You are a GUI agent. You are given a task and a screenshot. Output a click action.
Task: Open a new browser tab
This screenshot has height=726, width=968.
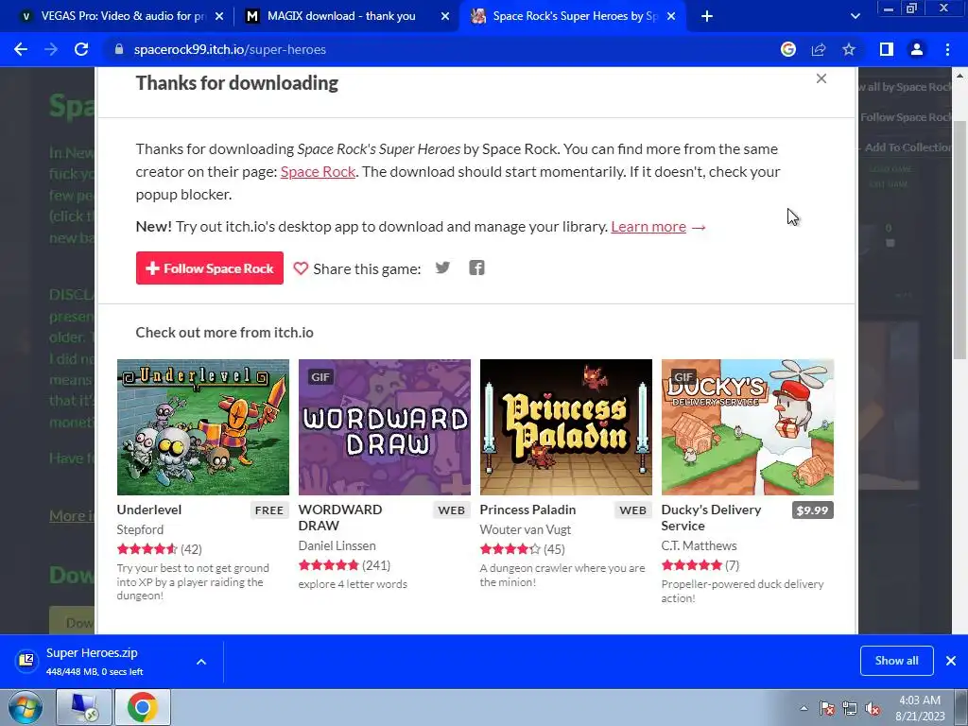tap(707, 16)
